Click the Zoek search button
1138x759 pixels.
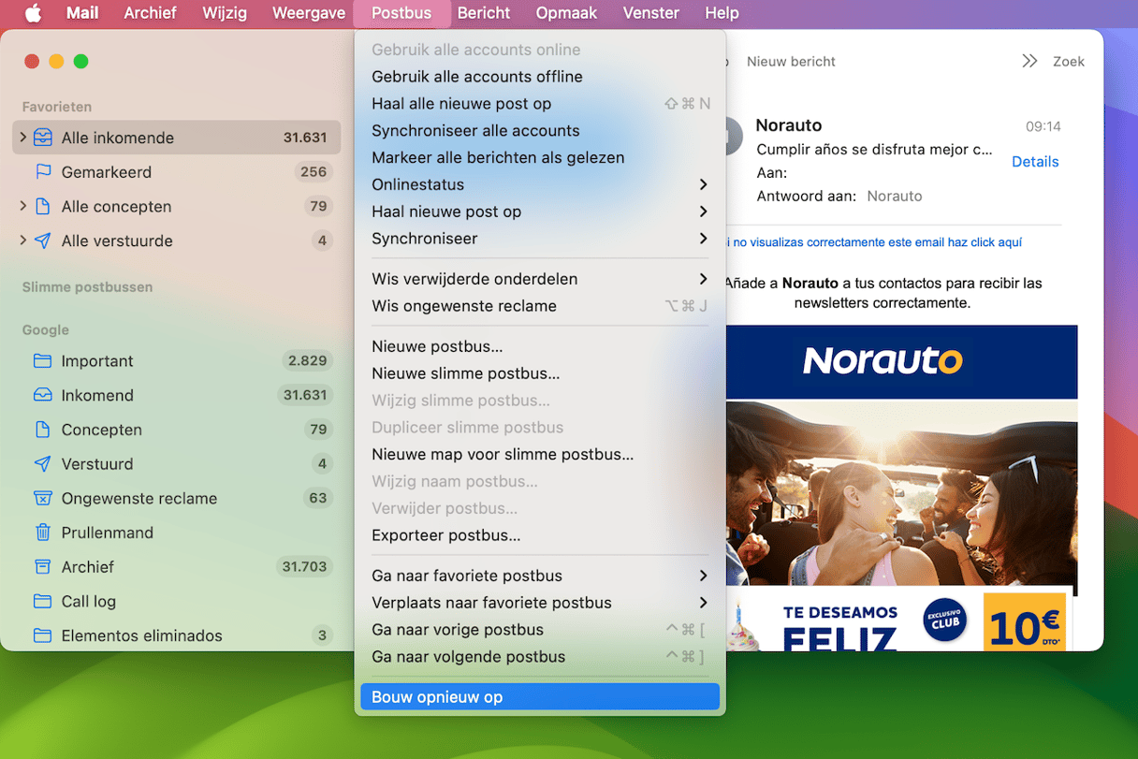(1069, 61)
